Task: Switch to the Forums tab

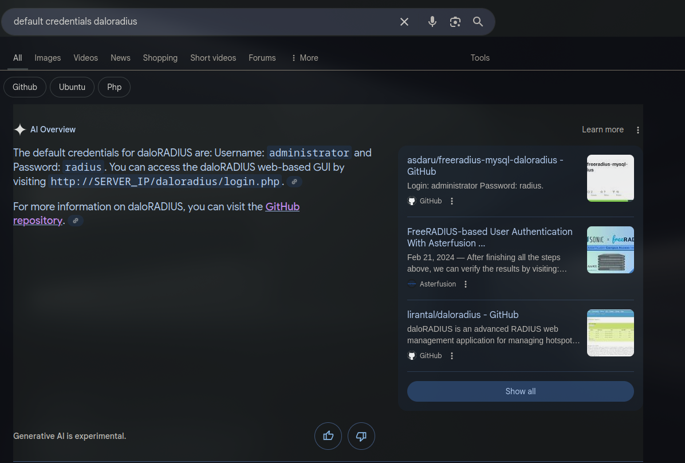Action: tap(262, 58)
